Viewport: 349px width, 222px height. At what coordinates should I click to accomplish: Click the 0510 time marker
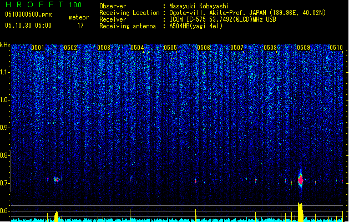[336, 47]
